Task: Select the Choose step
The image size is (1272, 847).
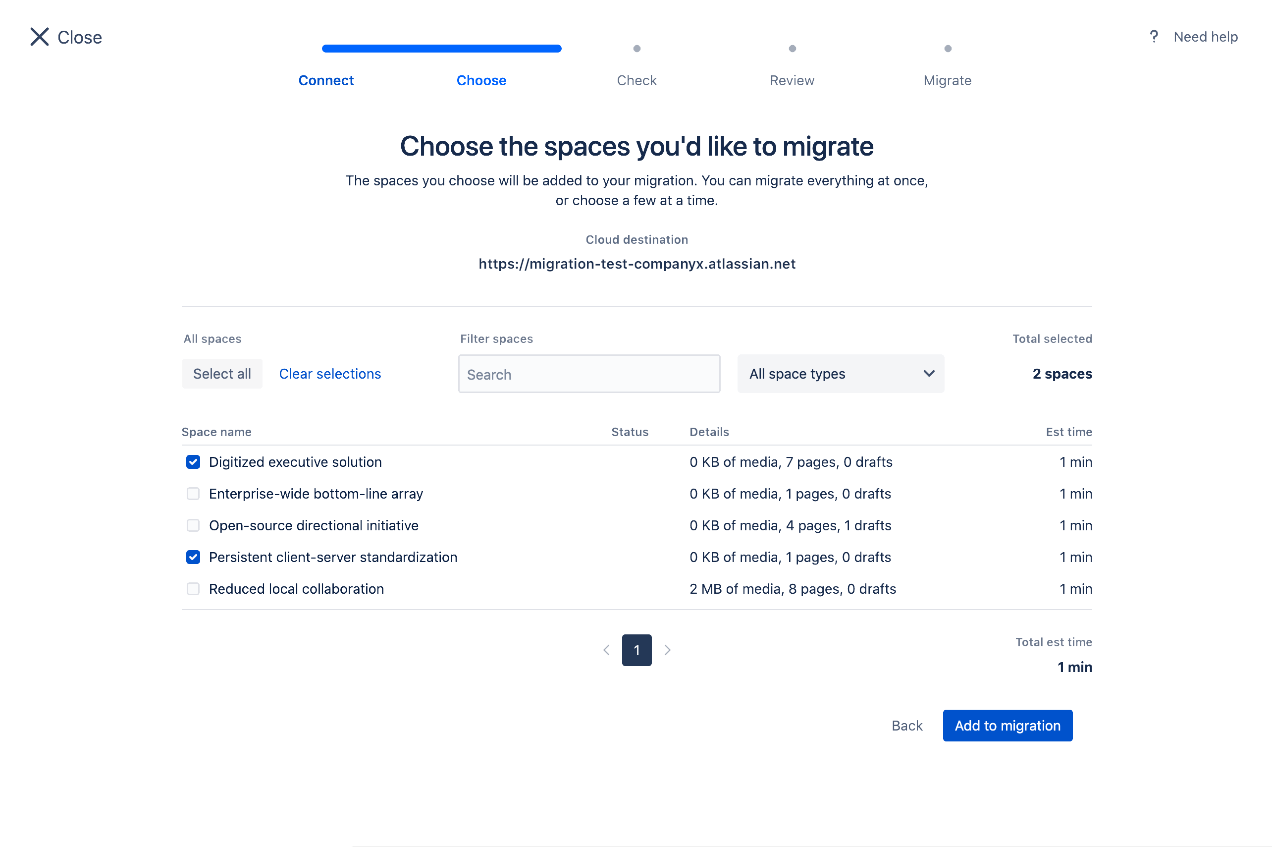Action: [x=481, y=80]
